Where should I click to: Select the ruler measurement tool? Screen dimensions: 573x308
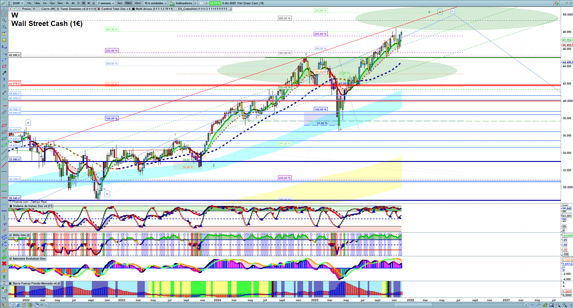click(4, 112)
